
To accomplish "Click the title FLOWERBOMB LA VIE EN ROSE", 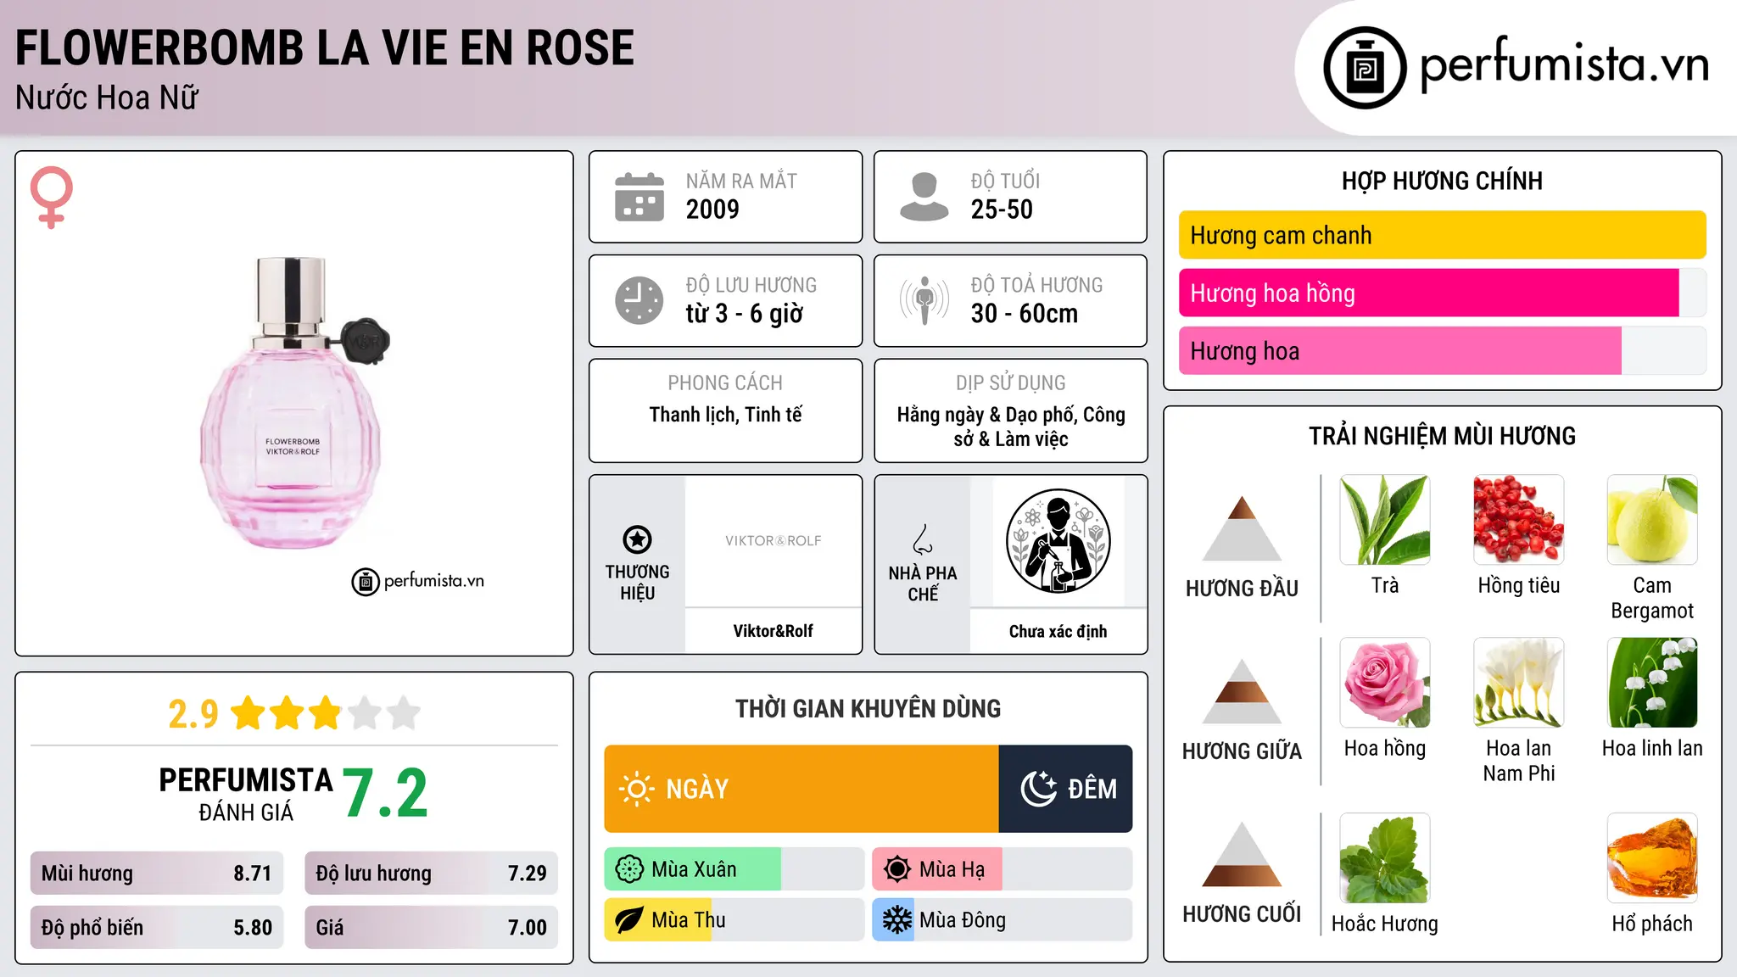I will [325, 47].
